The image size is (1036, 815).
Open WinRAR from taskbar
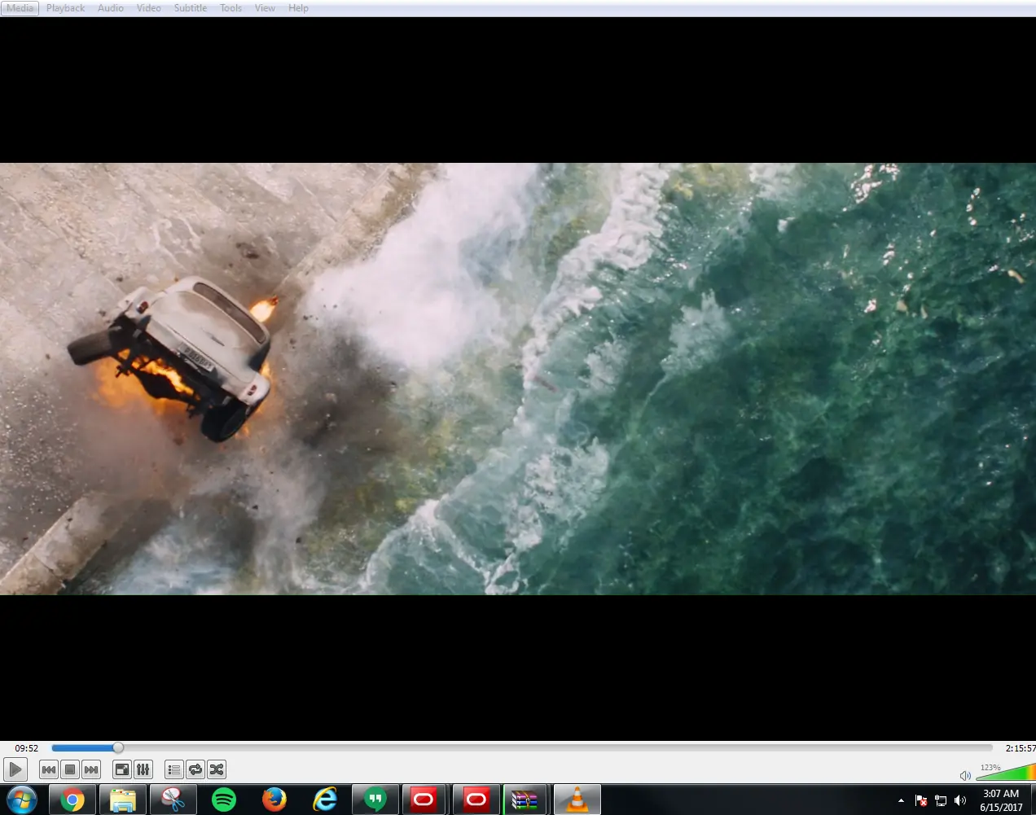(x=526, y=800)
